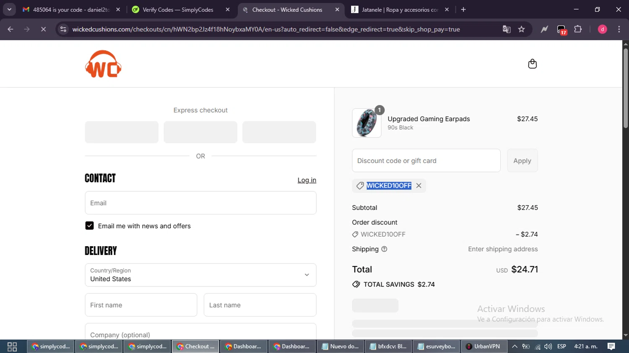Open the tab search dropdown arrow
The height and width of the screenshot is (353, 629).
tap(9, 10)
